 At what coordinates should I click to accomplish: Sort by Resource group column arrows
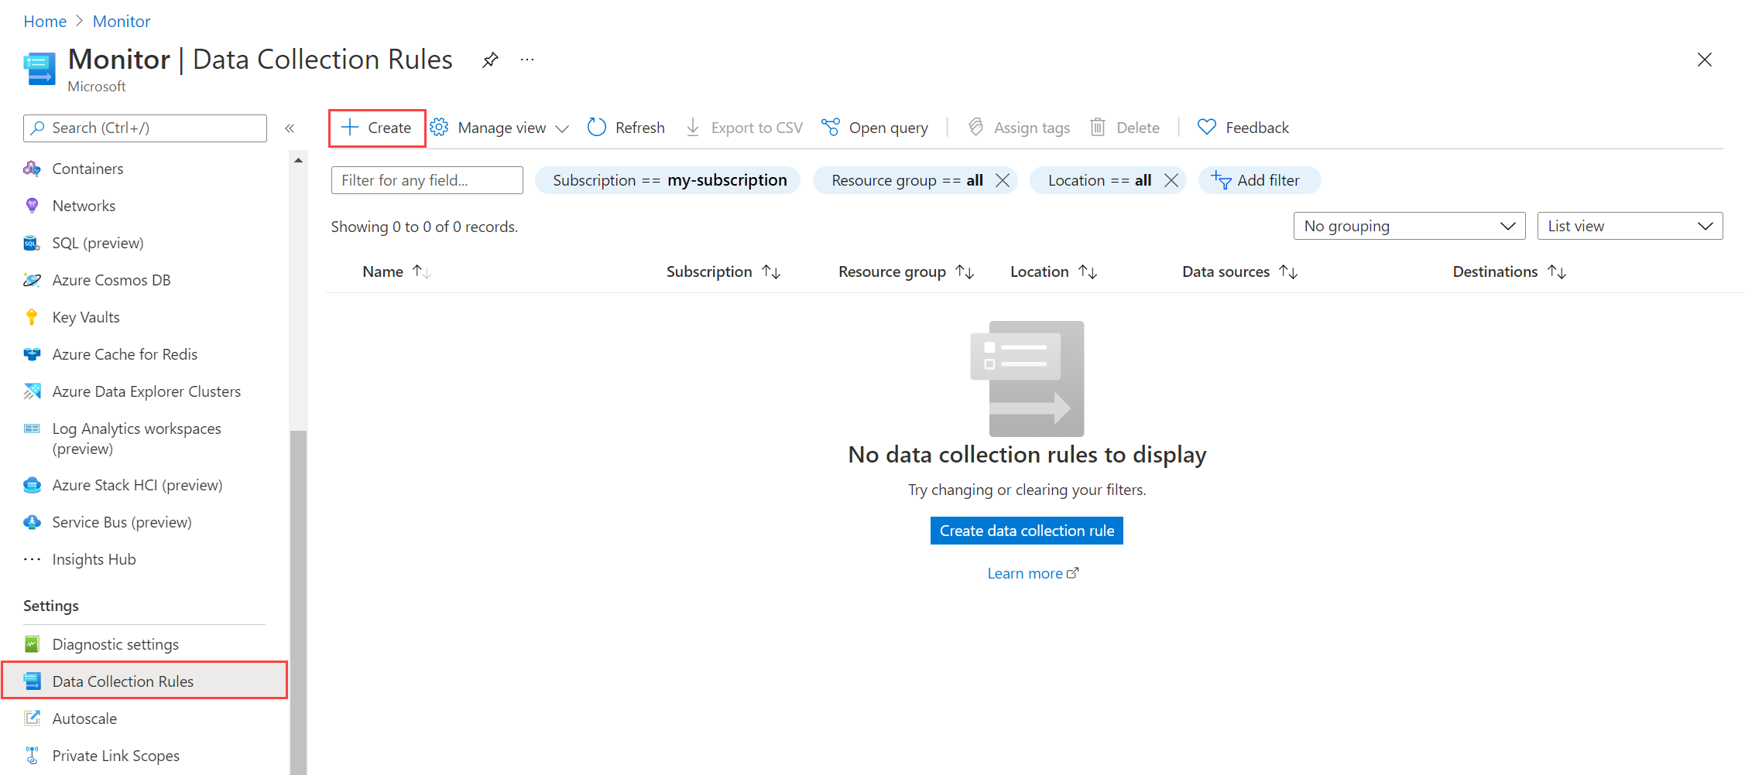[x=965, y=271]
